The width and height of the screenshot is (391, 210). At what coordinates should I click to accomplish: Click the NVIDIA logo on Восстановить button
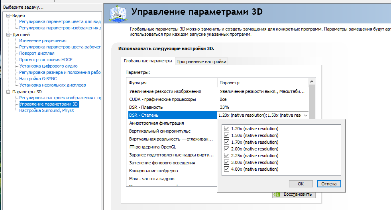277,195
